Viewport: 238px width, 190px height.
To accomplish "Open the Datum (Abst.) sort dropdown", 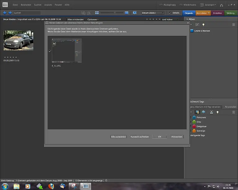I will [x=153, y=13].
